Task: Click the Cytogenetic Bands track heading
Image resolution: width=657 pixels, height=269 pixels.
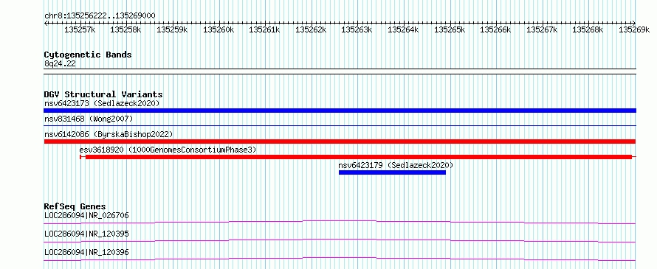Action: (x=88, y=55)
